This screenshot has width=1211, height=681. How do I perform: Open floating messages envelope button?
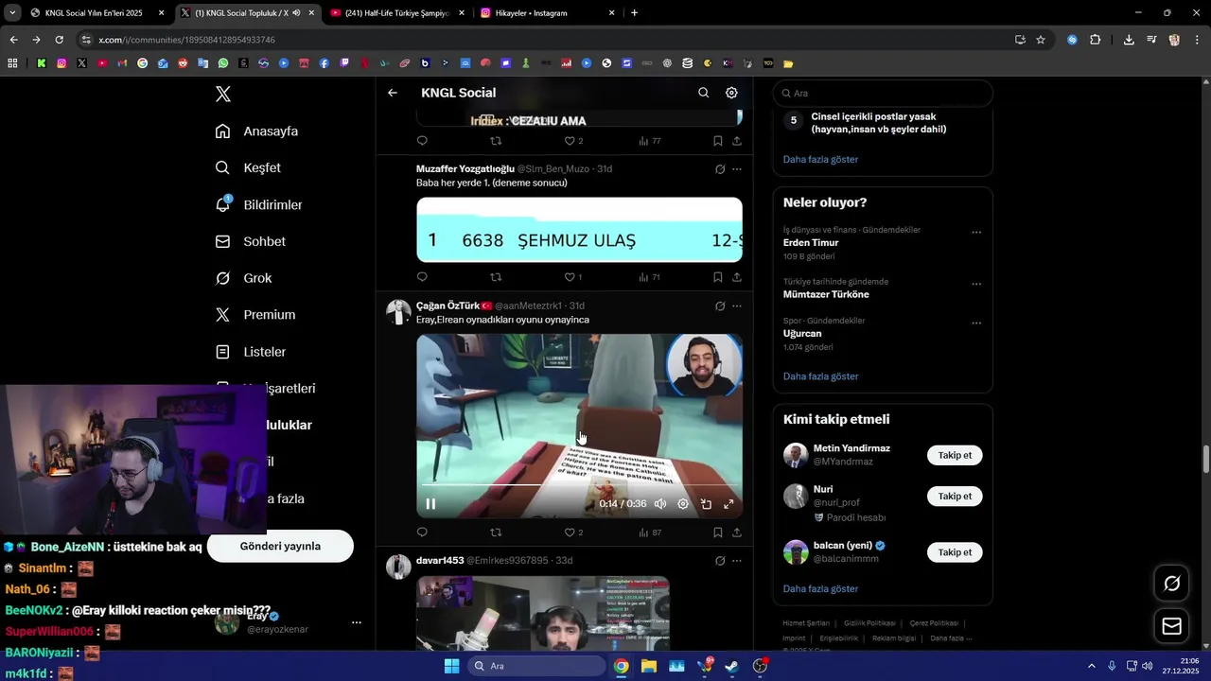point(1171,626)
